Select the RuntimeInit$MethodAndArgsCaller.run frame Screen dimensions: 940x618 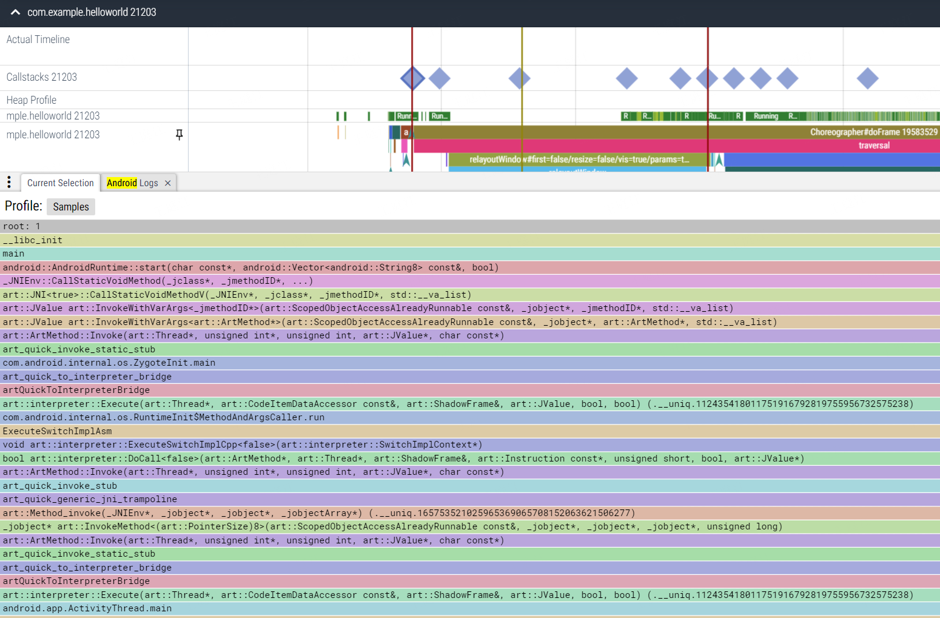pyautogui.click(x=470, y=417)
